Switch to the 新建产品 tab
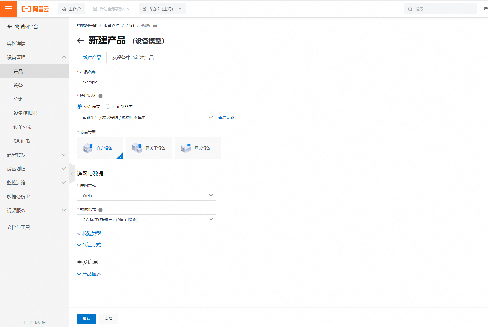The width and height of the screenshot is (488, 327). point(92,57)
